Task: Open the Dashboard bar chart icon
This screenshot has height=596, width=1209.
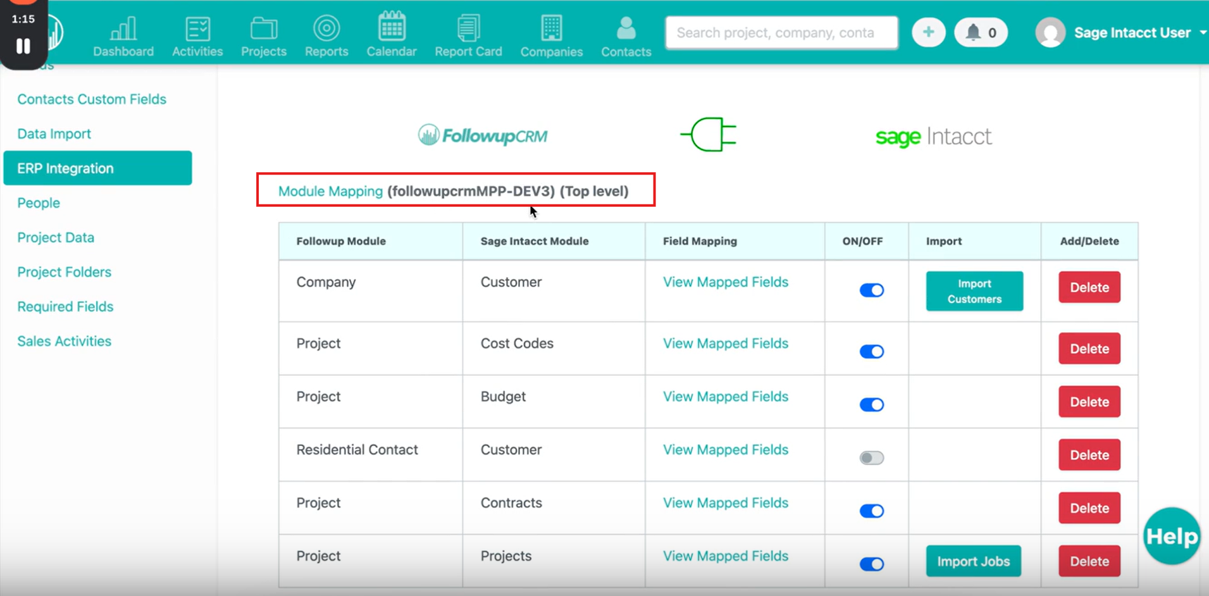Action: coord(123,28)
